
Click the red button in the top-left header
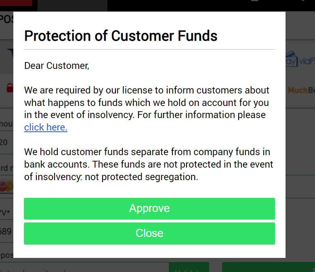[16, 3]
